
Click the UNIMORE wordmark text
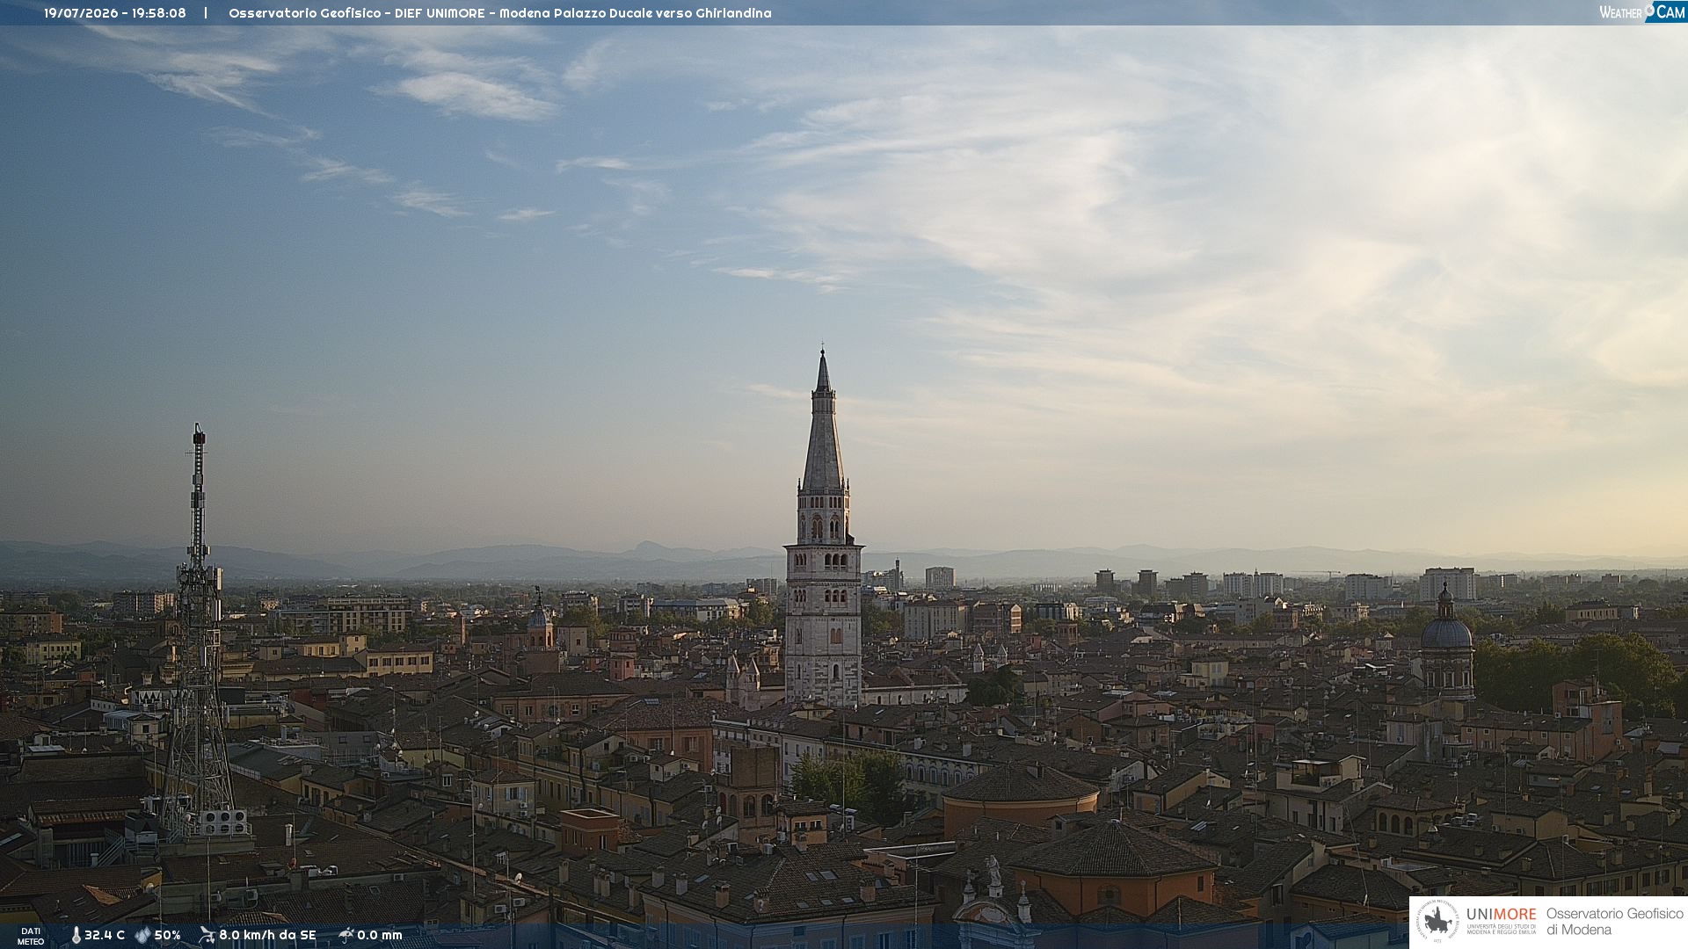1502,914
